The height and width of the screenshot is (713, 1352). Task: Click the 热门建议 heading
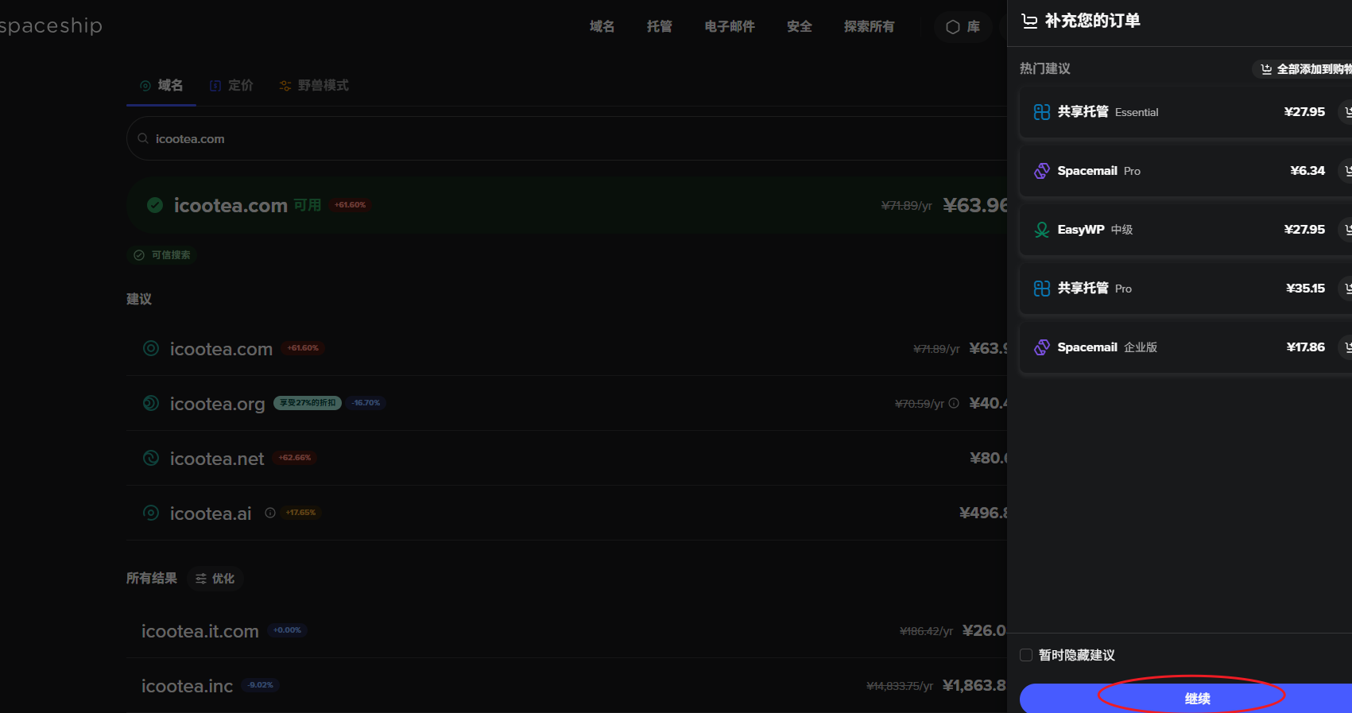click(1044, 69)
